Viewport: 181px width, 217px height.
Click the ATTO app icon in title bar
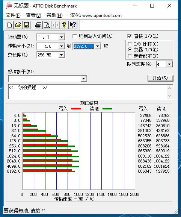coord(9,6)
